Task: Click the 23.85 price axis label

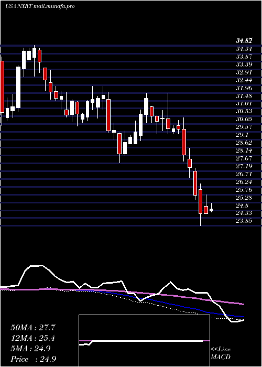Action: coord(244,221)
